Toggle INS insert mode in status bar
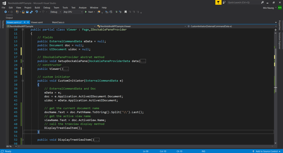The image size is (283, 153). pyautogui.click(x=203, y=151)
